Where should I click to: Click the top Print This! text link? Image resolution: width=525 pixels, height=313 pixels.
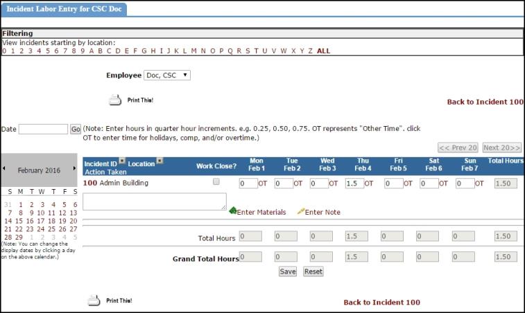(x=140, y=100)
